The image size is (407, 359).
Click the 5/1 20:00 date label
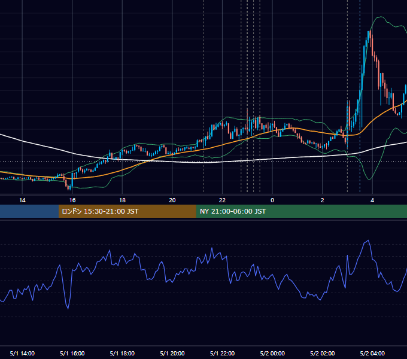[172, 353]
